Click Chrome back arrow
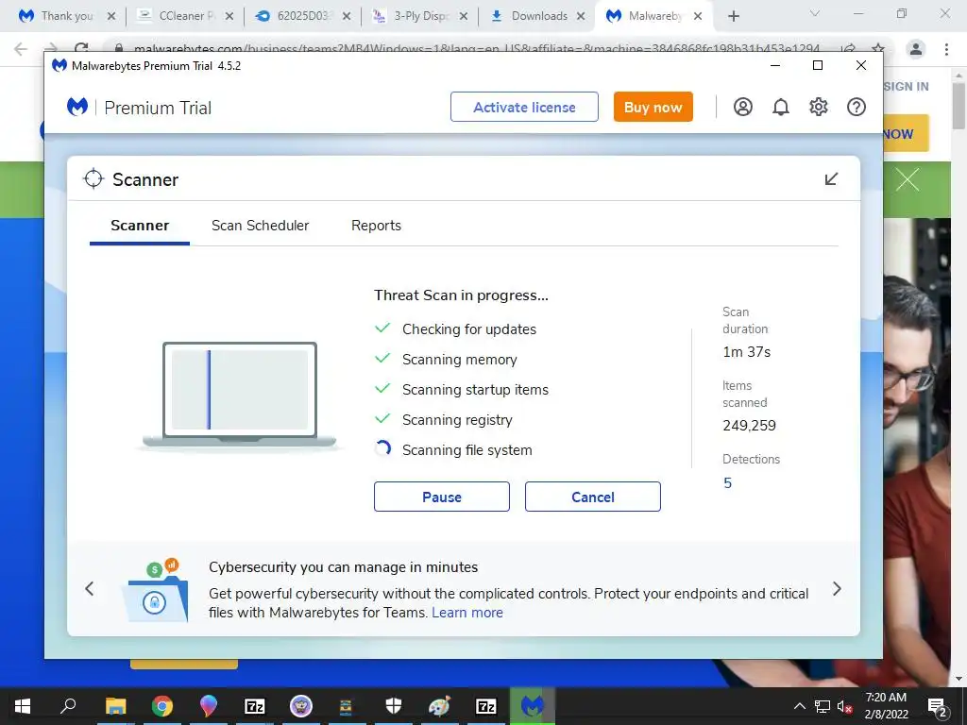Screen dimensions: 967x725 (x=21, y=49)
